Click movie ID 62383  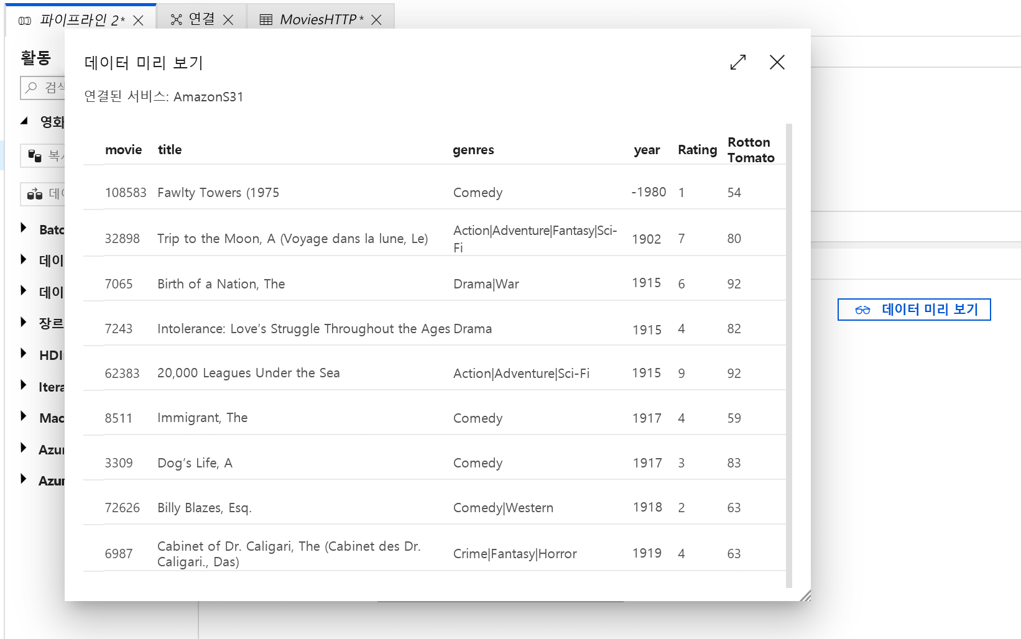pos(122,374)
